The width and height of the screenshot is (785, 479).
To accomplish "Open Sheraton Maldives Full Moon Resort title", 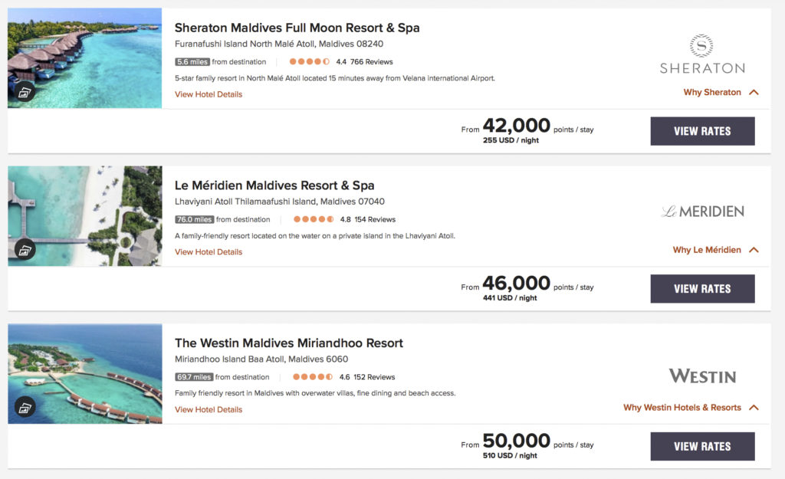I will point(297,28).
